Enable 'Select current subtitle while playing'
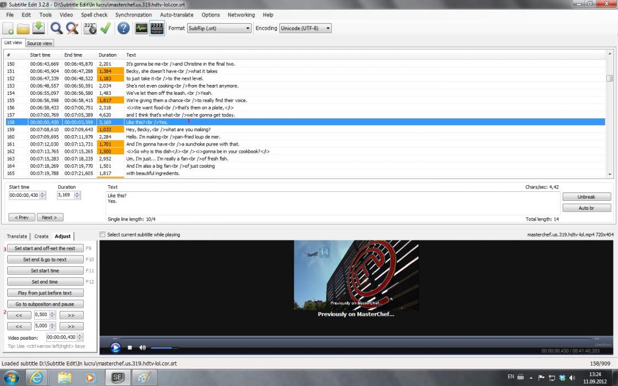This screenshot has width=618, height=386. click(x=103, y=235)
